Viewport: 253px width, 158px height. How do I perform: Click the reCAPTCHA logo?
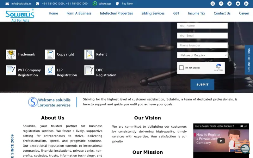[x=219, y=66]
